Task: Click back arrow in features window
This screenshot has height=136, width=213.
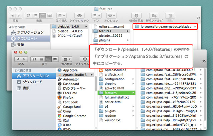Action: click(12, 16)
